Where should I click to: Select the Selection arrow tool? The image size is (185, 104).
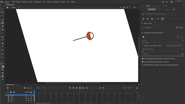3,9
